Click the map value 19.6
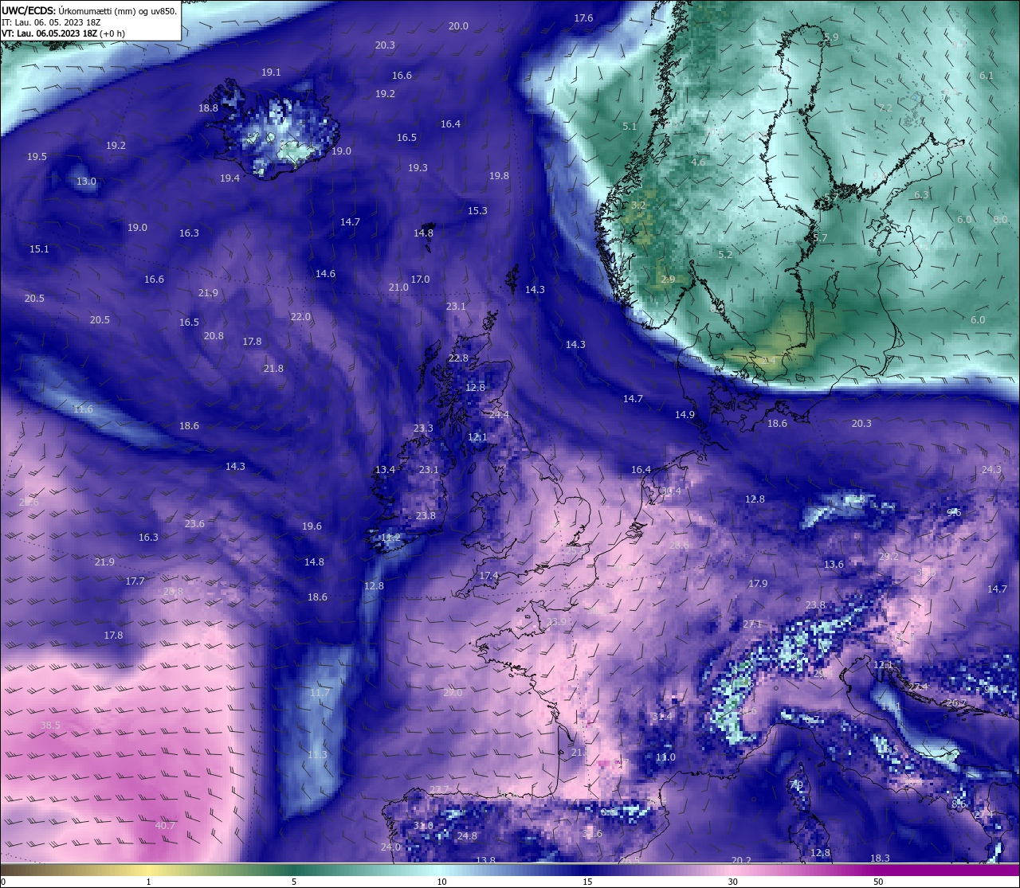The height and width of the screenshot is (888, 1020). 312,526
